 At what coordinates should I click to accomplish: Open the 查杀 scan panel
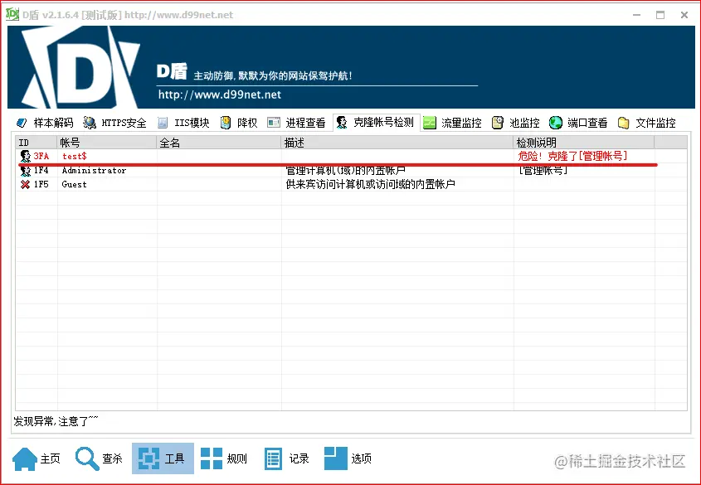point(100,458)
